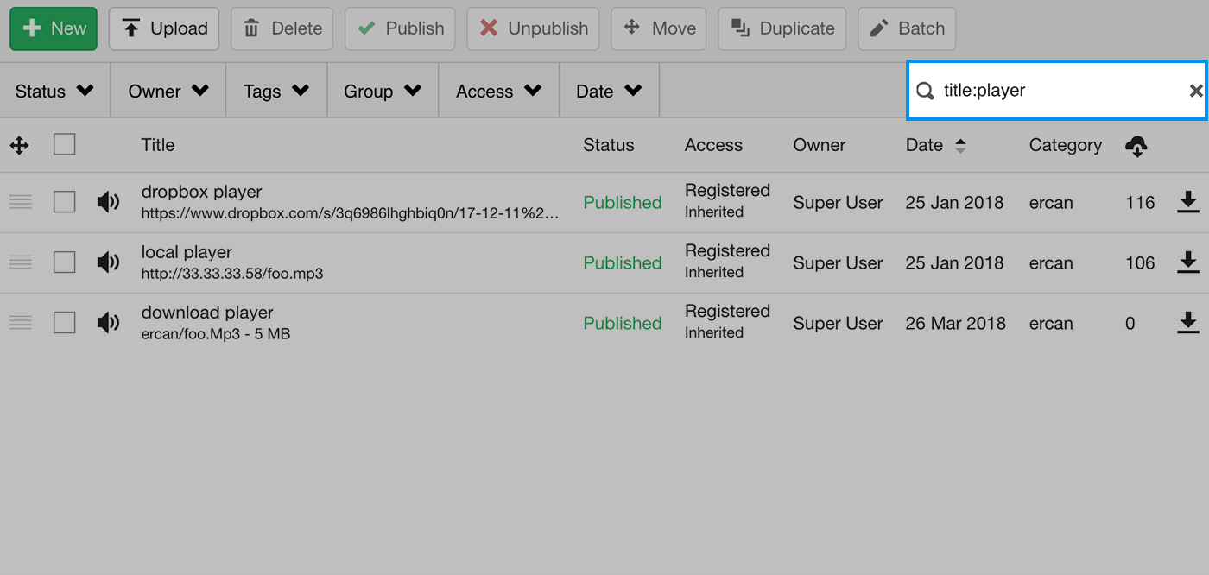Open the Status filter dropdown
Image resolution: width=1209 pixels, height=575 pixels.
click(x=55, y=91)
